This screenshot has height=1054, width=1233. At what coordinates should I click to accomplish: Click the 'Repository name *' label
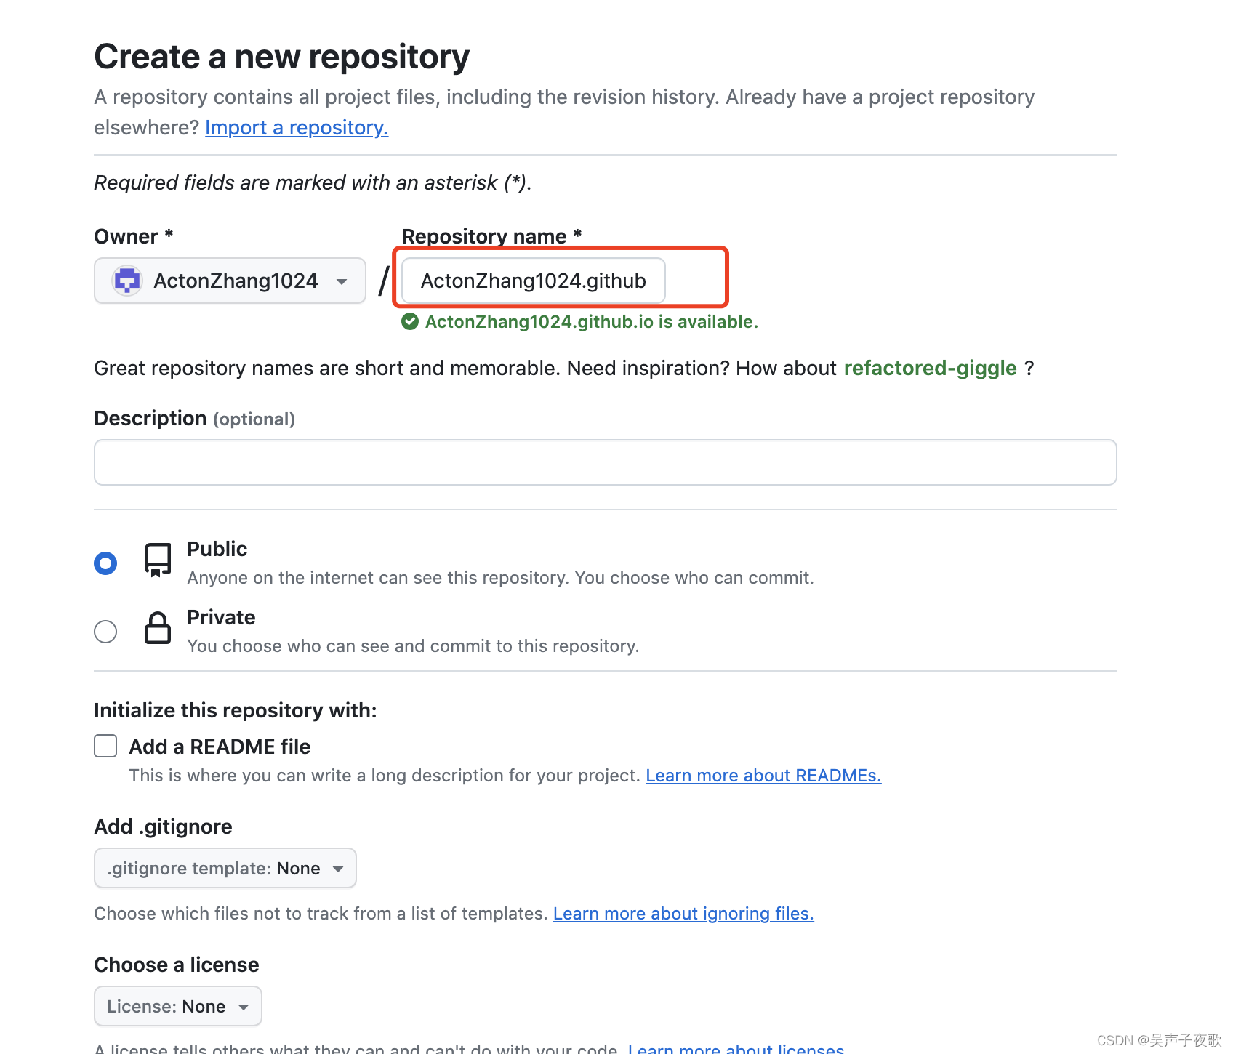click(x=492, y=236)
